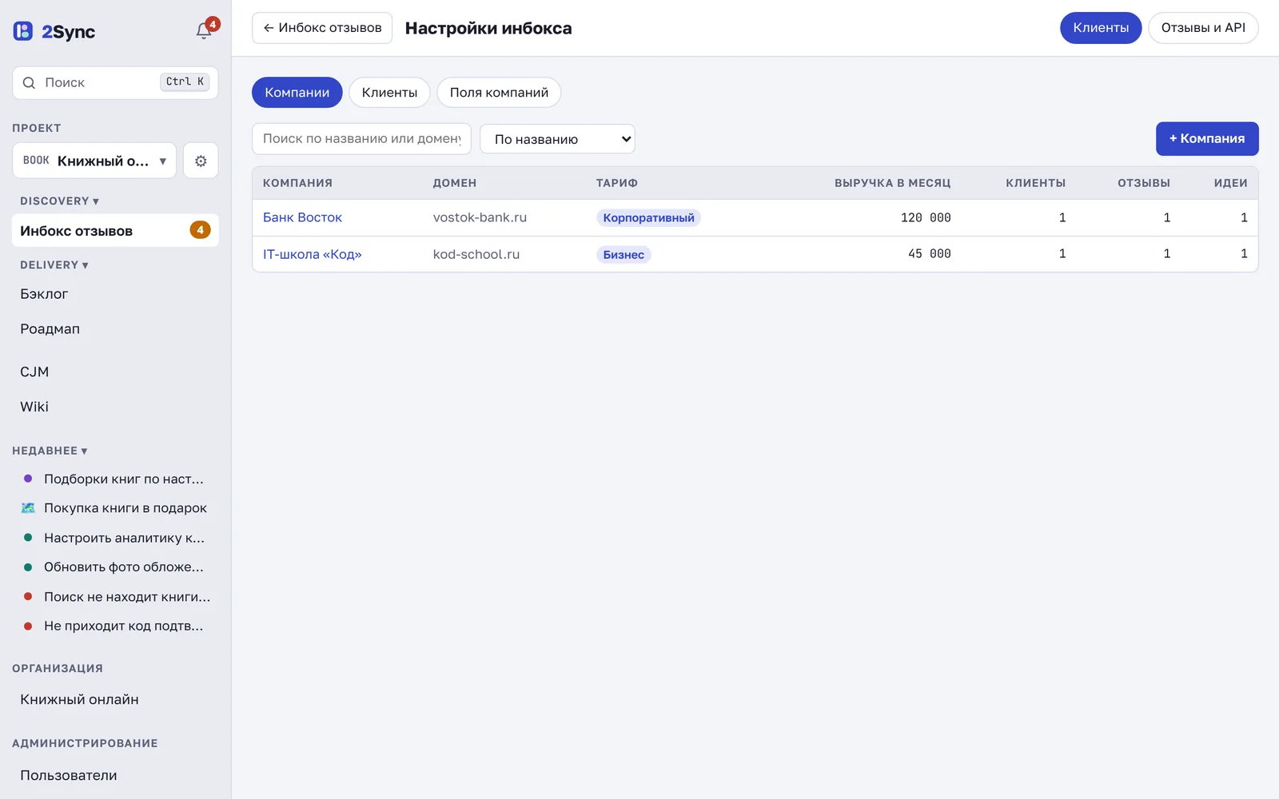Click the 2Sync logo icon
This screenshot has width=1279, height=799.
(x=23, y=31)
